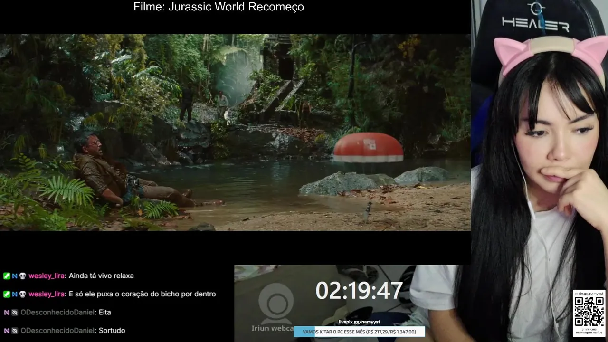
Task: Click the 'VAMOS KITAR O PC ESSE MÊS' donation progress bar
Action: pos(359,332)
